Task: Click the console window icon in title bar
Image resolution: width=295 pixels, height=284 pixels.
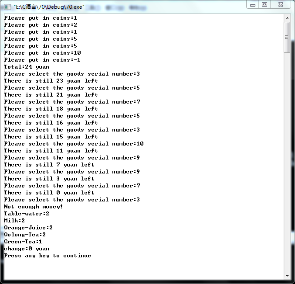Action: pos(8,7)
